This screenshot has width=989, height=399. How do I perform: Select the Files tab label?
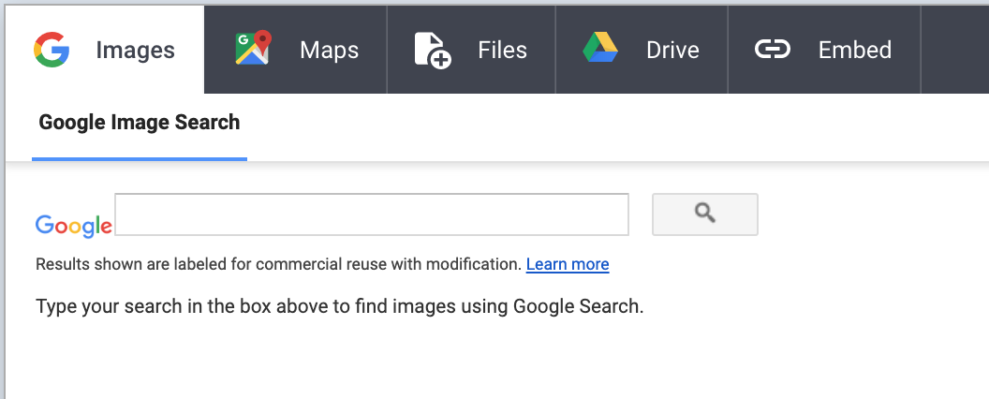click(502, 51)
